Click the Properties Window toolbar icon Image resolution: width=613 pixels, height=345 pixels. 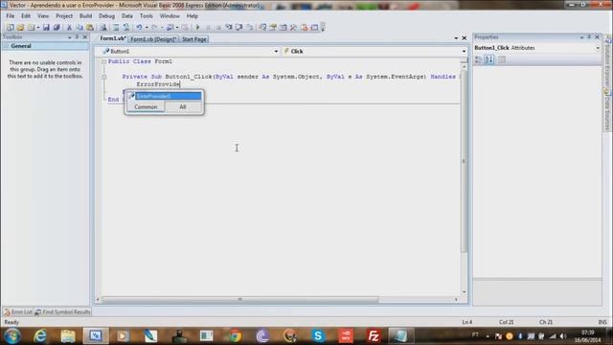point(273,28)
